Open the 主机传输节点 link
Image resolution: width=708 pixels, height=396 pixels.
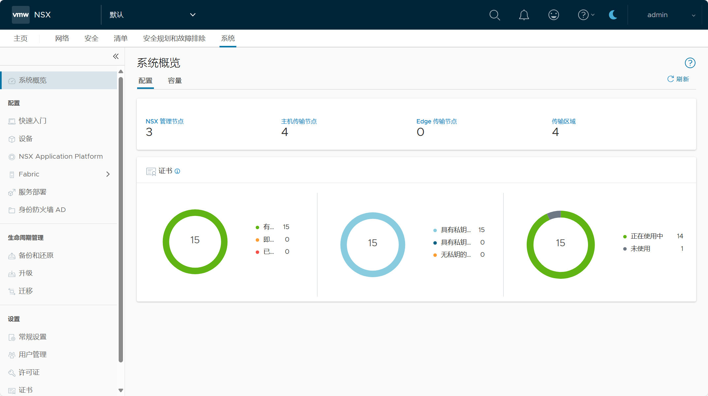(x=299, y=121)
